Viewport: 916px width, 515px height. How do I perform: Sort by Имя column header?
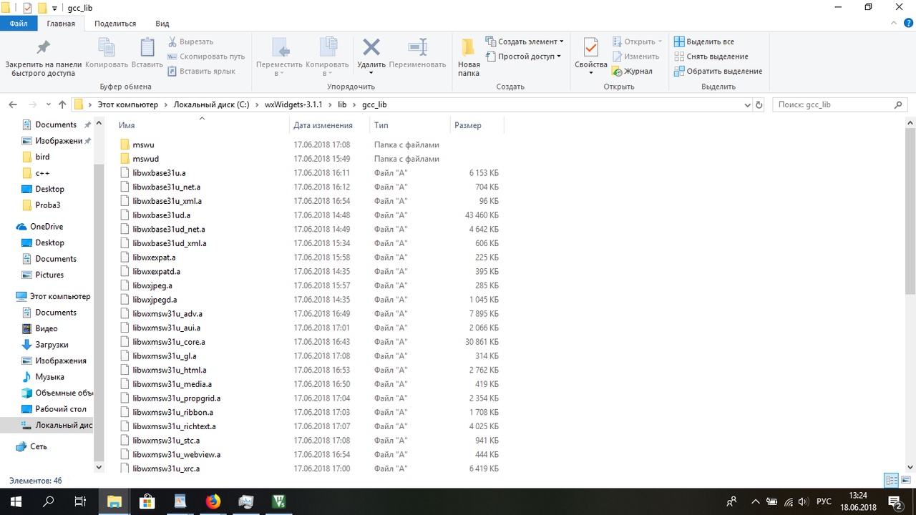127,125
